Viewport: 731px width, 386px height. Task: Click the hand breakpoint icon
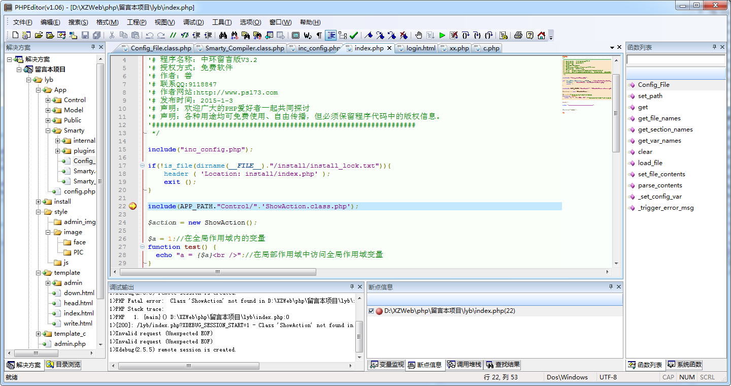click(x=418, y=35)
